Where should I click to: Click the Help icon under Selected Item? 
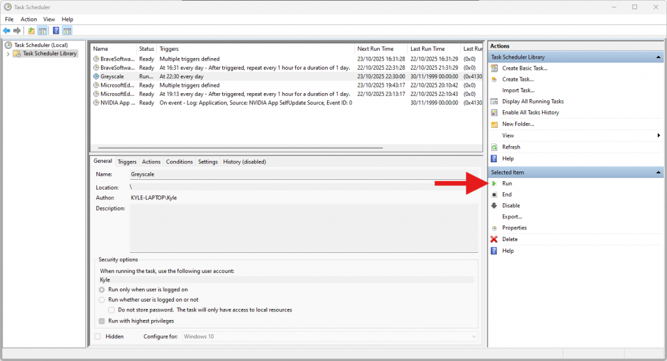[x=494, y=251]
